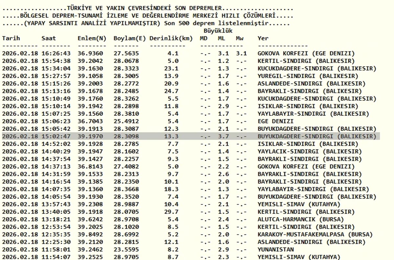The height and width of the screenshot is (260, 394).
Task: Click depth 4.1 in the 16:26:43 row
Action: pos(173,53)
